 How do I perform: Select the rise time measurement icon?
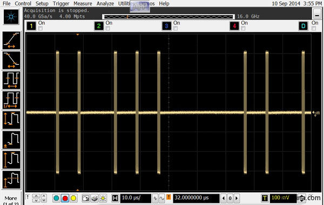11,40
